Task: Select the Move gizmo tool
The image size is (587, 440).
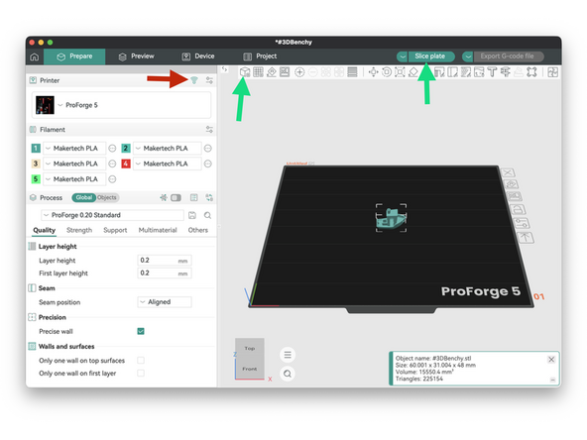Action: point(373,71)
